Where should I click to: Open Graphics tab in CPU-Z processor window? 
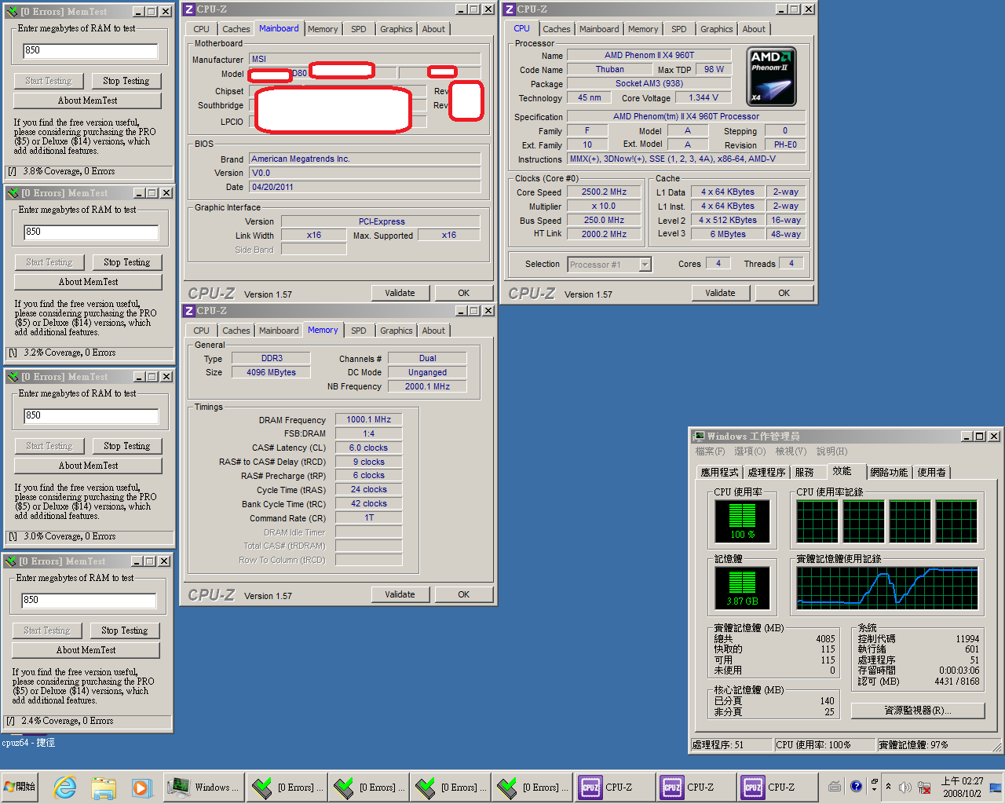pos(716,29)
